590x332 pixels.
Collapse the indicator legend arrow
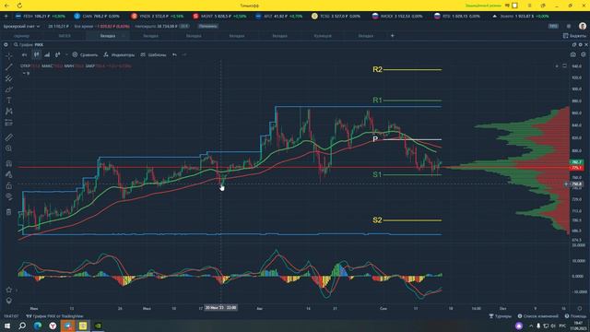tap(24, 73)
